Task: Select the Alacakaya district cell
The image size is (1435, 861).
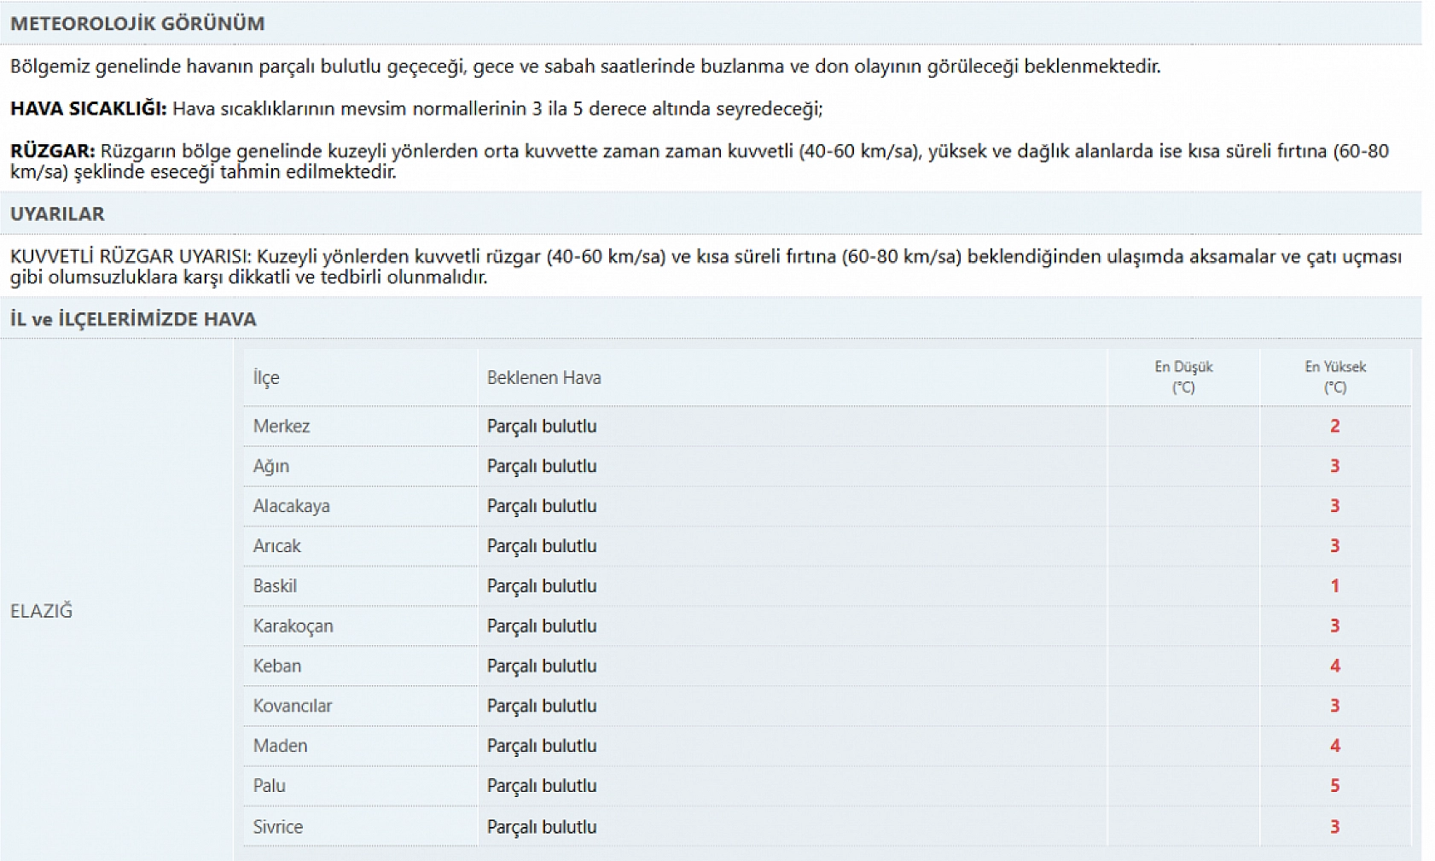Action: pyautogui.click(x=291, y=506)
